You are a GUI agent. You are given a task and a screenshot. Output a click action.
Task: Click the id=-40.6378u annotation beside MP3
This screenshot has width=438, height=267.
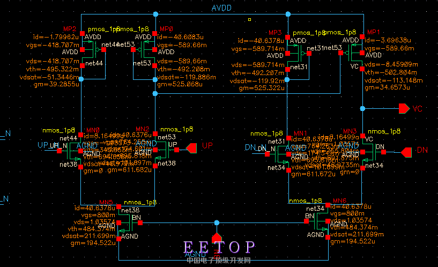pyautogui.click(x=261, y=41)
